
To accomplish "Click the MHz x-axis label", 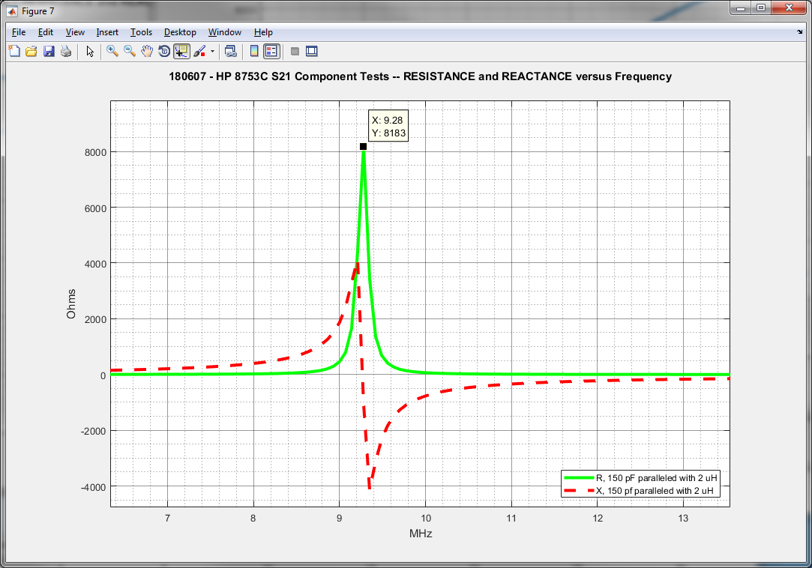I will coord(421,534).
